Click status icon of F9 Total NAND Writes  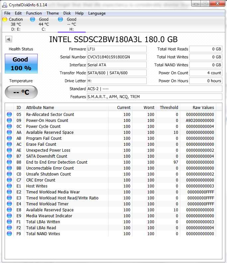(x=9, y=234)
